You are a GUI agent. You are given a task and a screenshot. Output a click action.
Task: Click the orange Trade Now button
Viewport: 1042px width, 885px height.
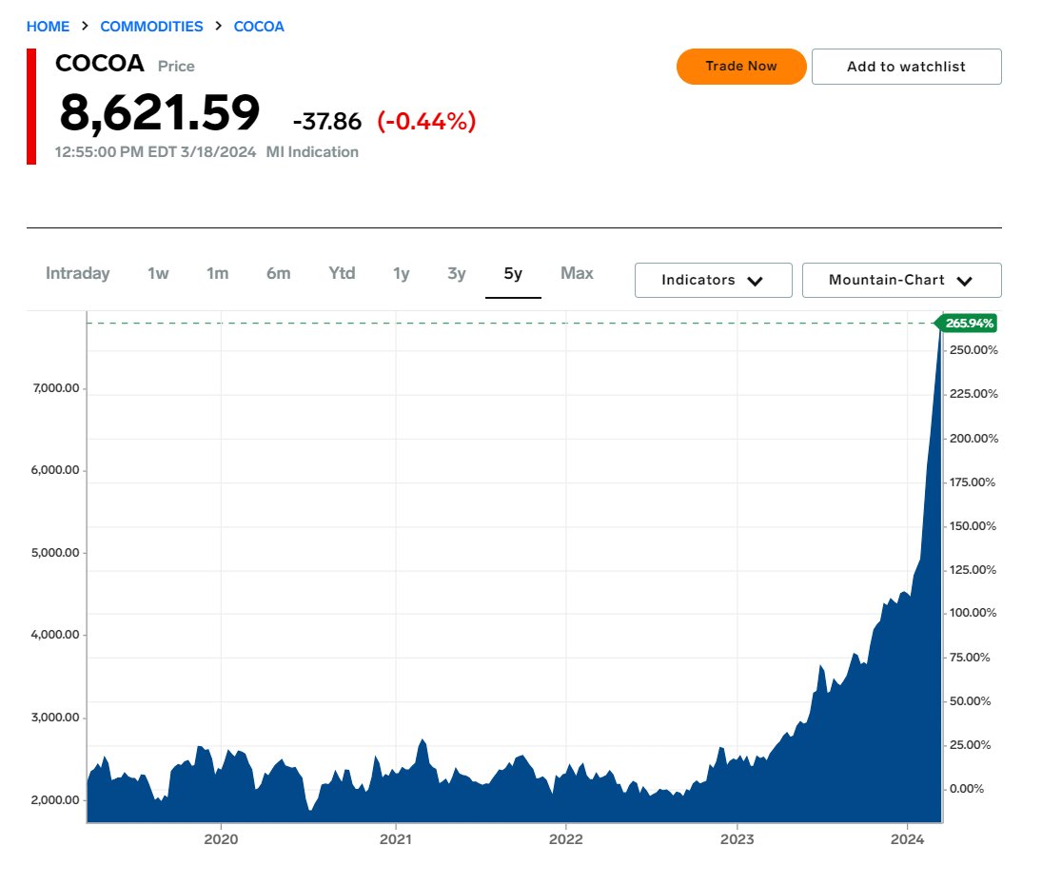tap(741, 67)
